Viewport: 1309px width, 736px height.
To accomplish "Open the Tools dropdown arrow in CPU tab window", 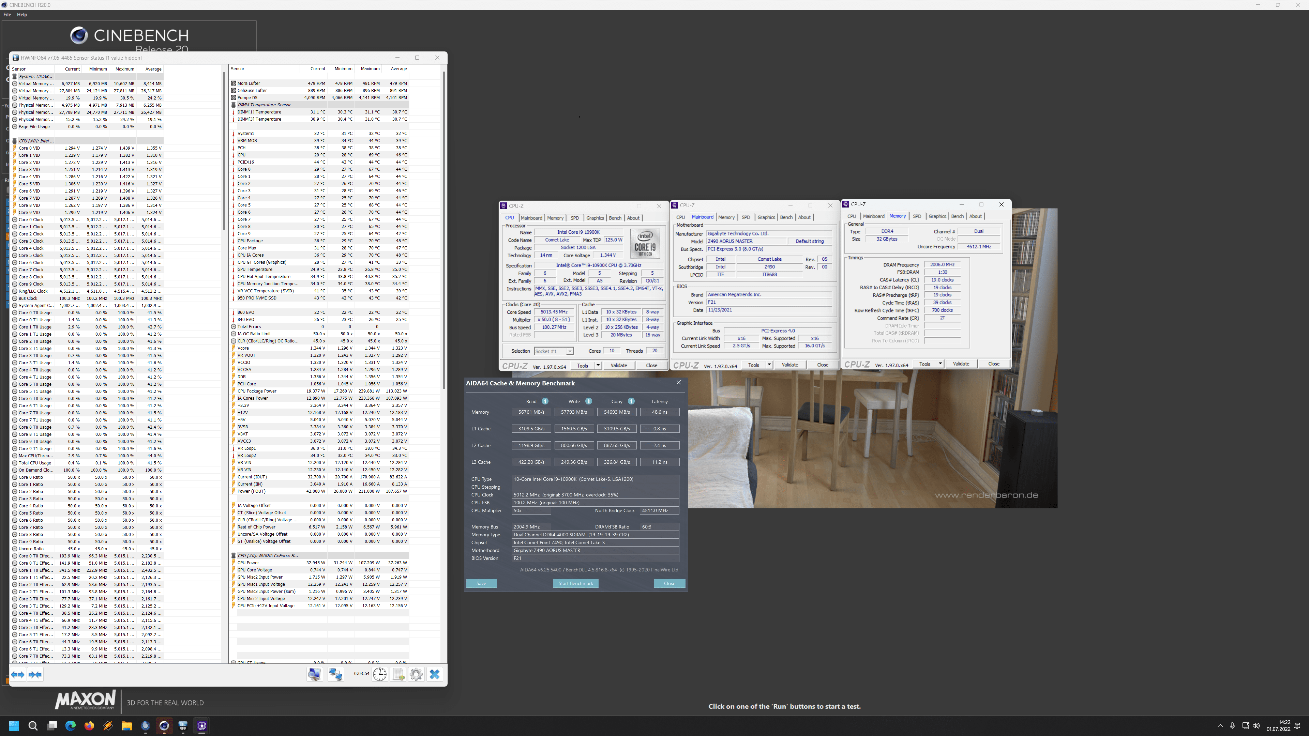I will (x=598, y=365).
